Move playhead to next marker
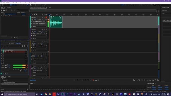This screenshot has height=96, width=171. tap(91, 80)
